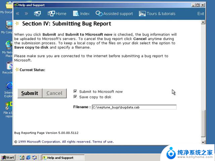Click the Cancel button
The image size is (215, 161).
click(54, 93)
